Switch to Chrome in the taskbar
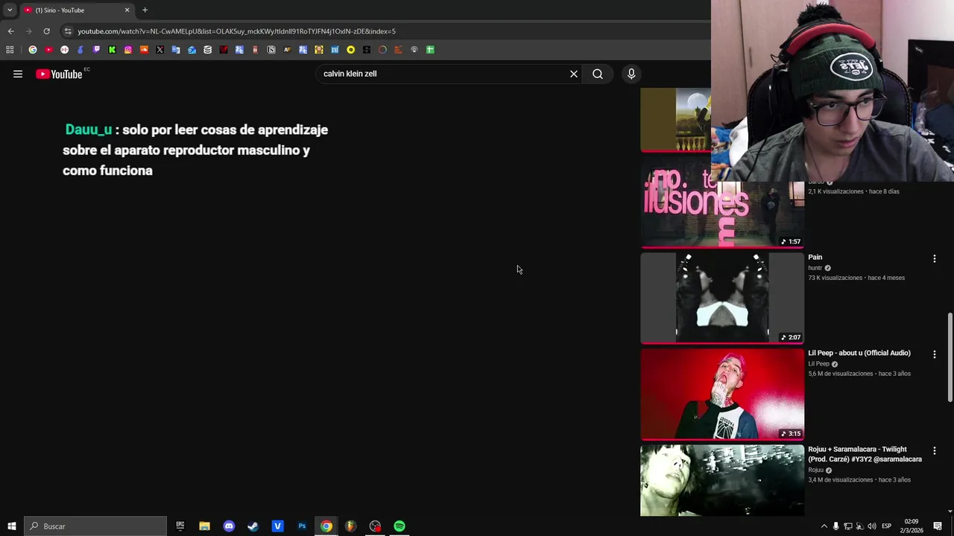This screenshot has width=954, height=536. [x=326, y=526]
